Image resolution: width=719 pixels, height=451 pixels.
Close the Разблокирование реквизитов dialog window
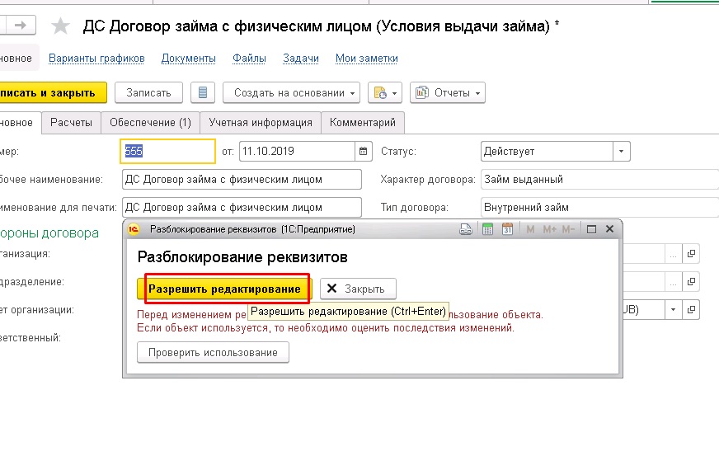pos(609,229)
